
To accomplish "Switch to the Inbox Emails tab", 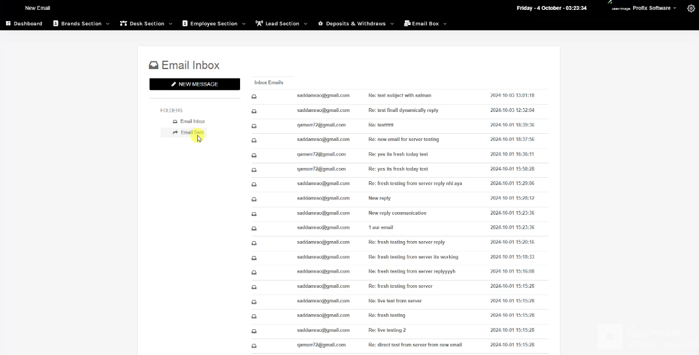I will 268,82.
